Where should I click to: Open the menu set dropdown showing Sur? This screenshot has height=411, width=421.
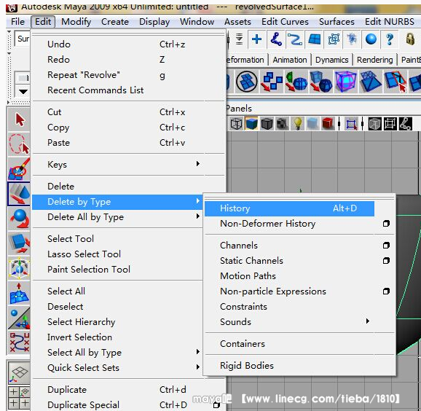point(23,39)
